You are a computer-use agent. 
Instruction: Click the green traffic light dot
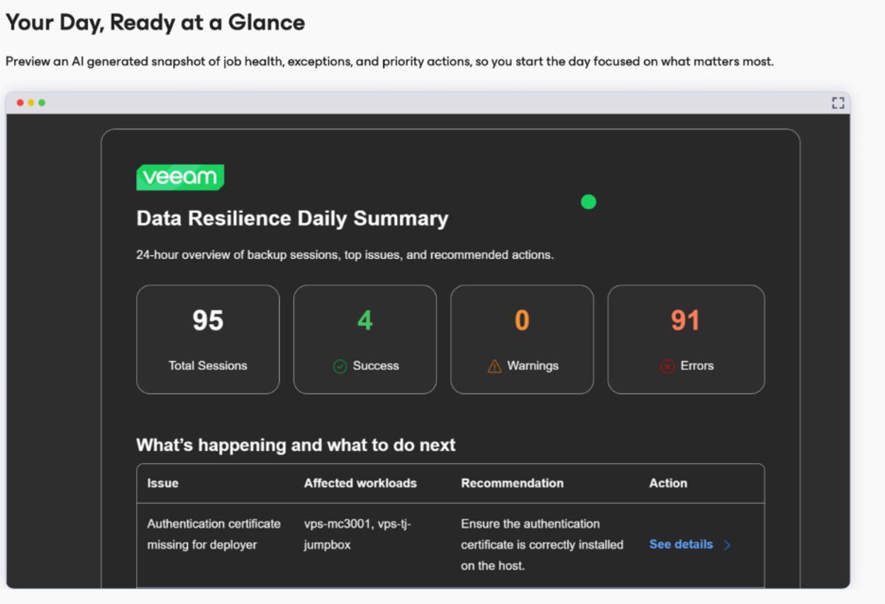pos(43,101)
